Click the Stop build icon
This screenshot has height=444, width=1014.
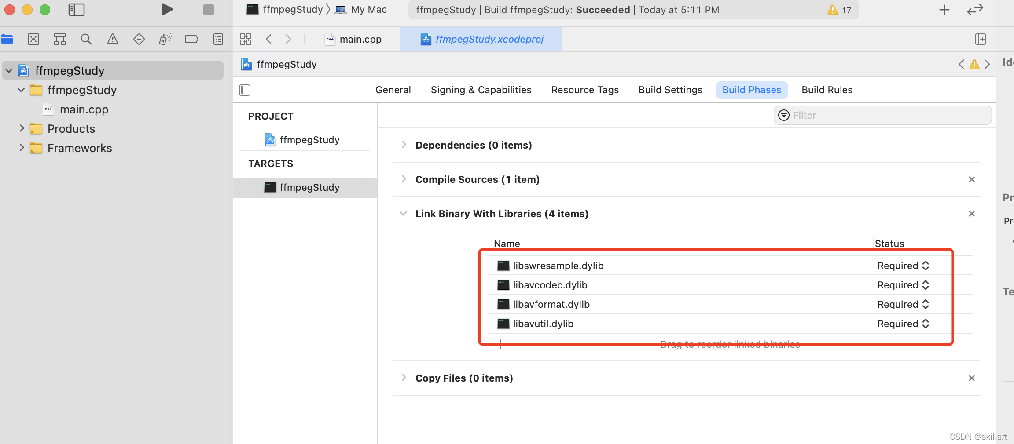tap(208, 9)
